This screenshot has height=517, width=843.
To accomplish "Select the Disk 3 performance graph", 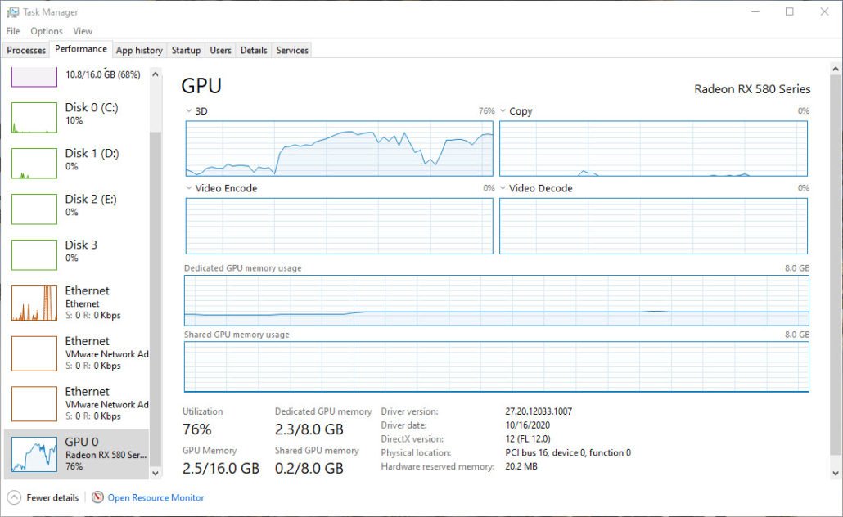I will click(x=78, y=253).
